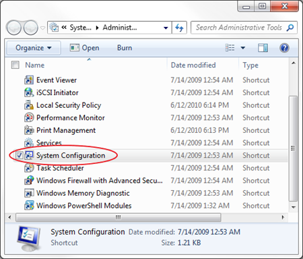
Task: Open the view options dropdown arrow
Action: click(243, 48)
